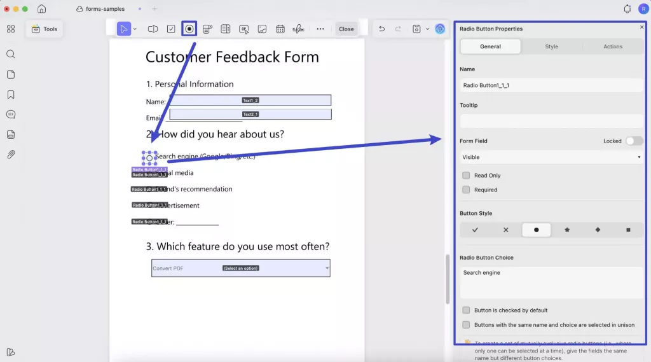The height and width of the screenshot is (362, 651).
Task: Open the Tools menu button
Action: (x=45, y=29)
